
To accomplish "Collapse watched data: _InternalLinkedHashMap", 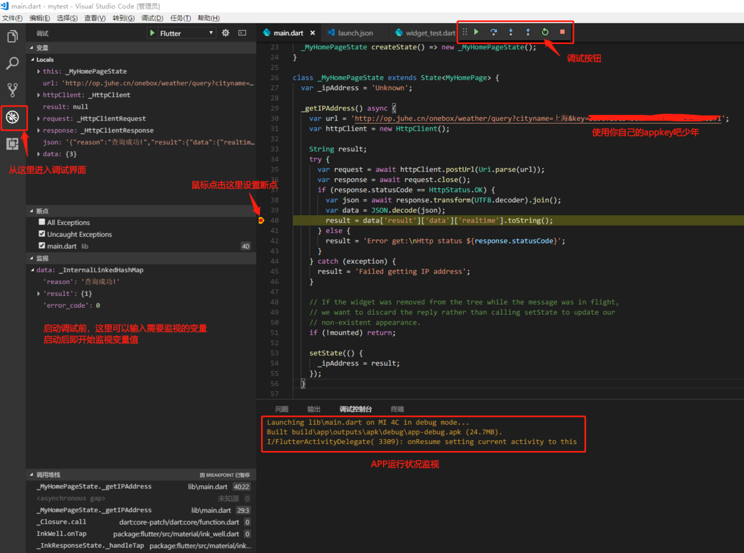I will point(32,270).
